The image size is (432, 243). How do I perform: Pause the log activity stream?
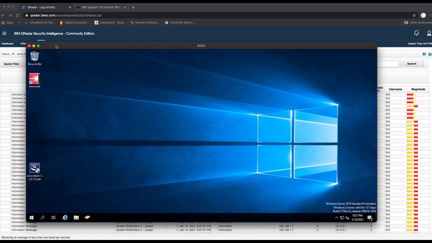(424, 54)
